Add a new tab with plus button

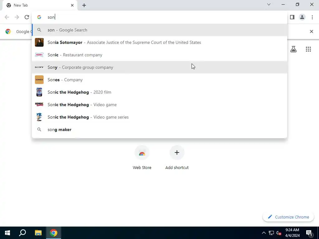[x=84, y=5]
